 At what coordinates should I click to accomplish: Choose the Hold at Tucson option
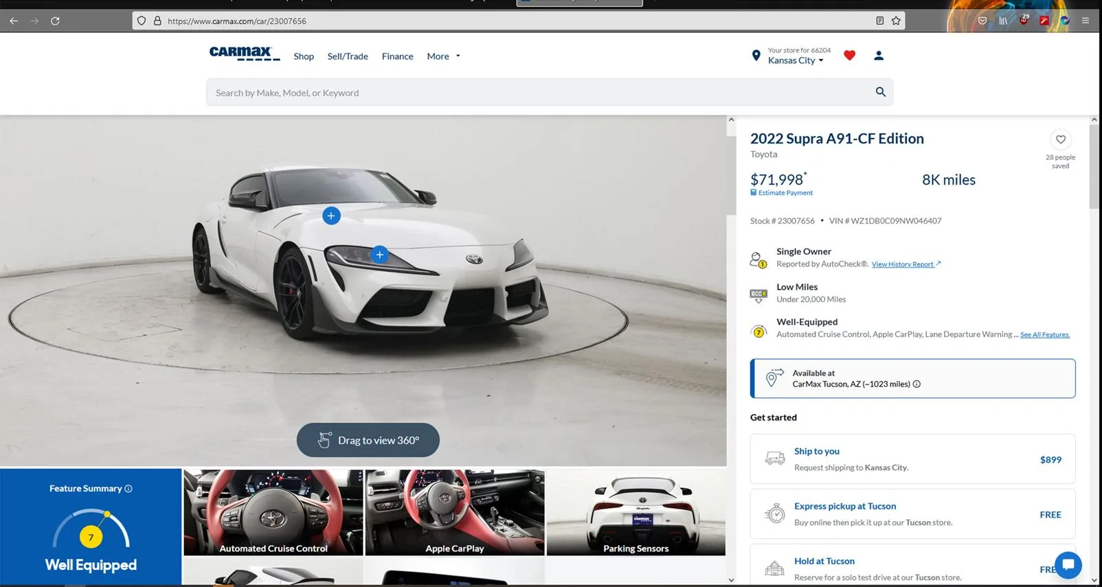coord(912,566)
